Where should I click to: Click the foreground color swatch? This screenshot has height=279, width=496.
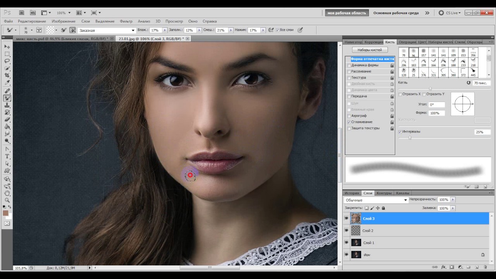click(5, 213)
